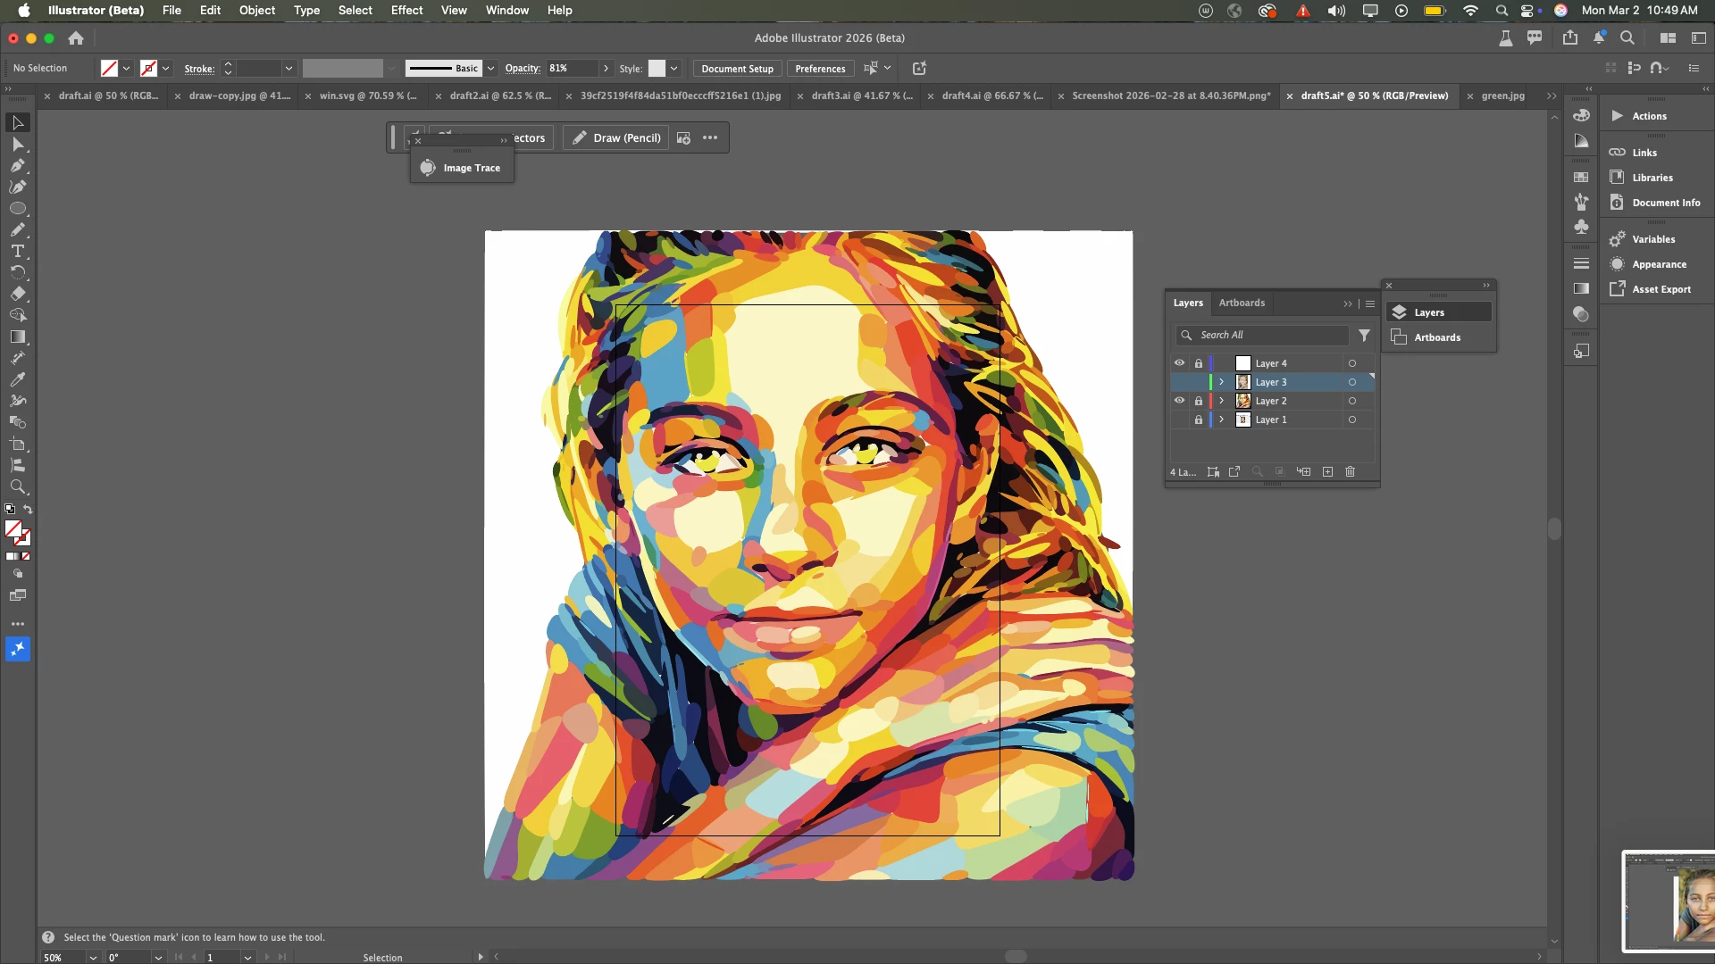Select the Ellipse tool
The height and width of the screenshot is (964, 1715).
pyautogui.click(x=17, y=209)
